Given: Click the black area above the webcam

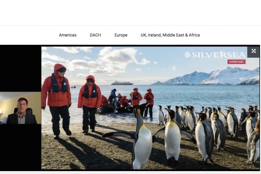Looking at the screenshot, I should pyautogui.click(x=21, y=68).
